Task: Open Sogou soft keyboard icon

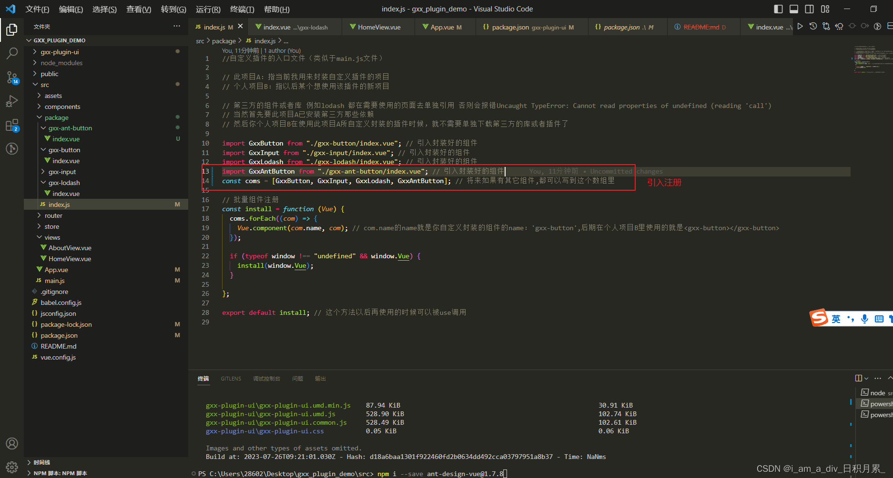Action: (x=879, y=319)
